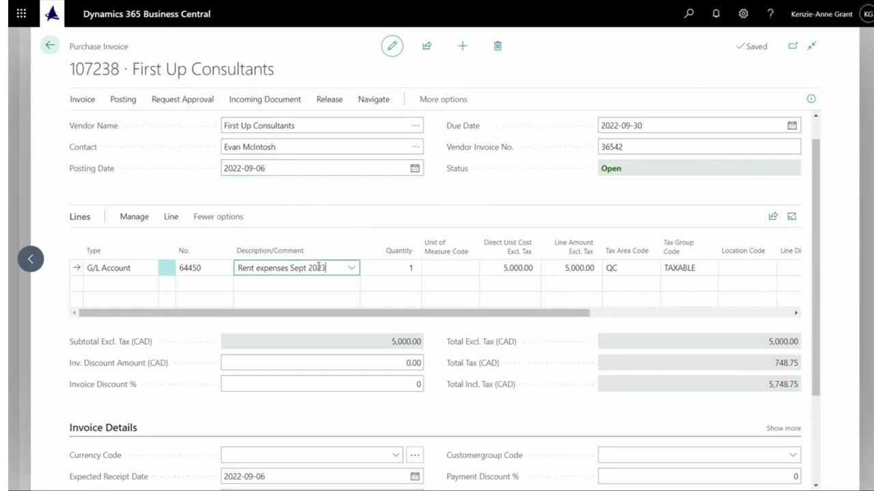Click the edit pencil icon
Image resolution: width=874 pixels, height=491 pixels.
[392, 46]
